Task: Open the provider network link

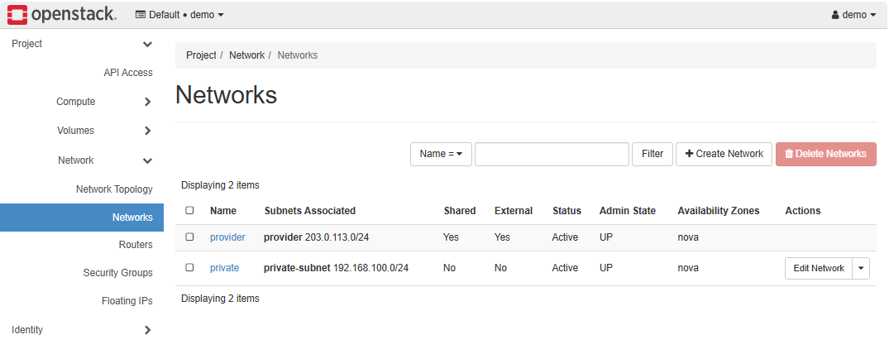Action: click(x=227, y=237)
